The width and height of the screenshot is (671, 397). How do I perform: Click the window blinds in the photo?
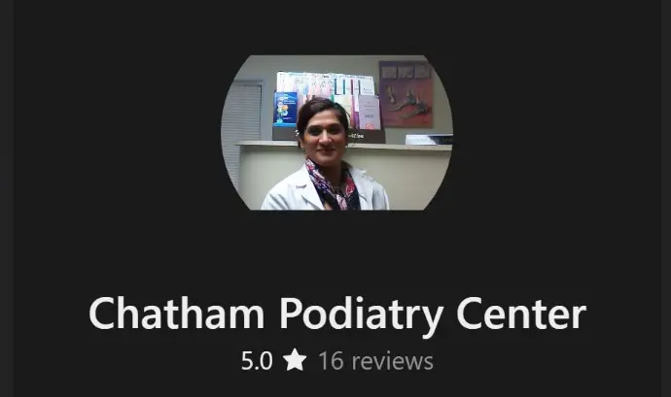coord(242,128)
